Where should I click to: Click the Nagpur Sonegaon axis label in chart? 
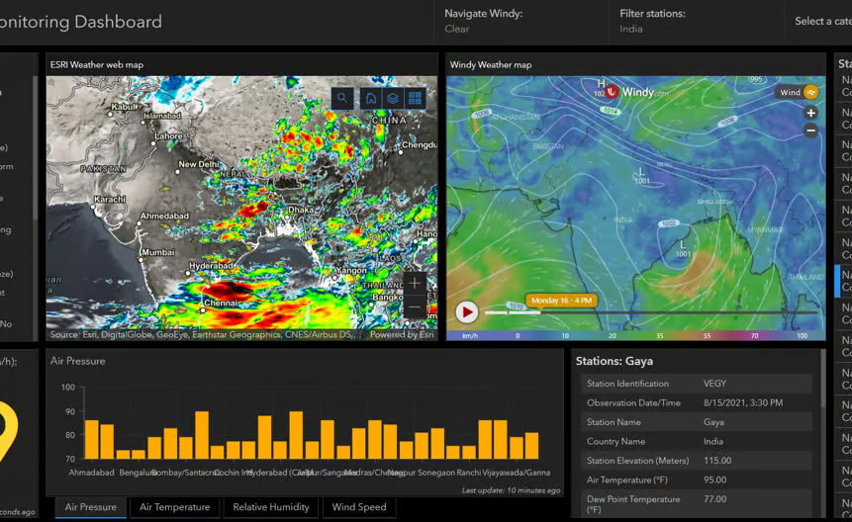pos(422,473)
